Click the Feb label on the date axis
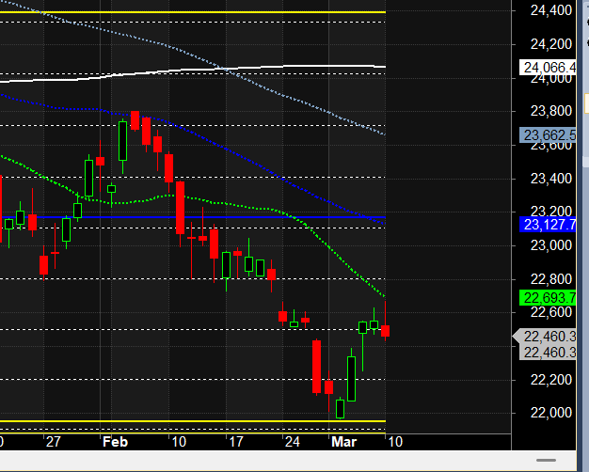 click(x=117, y=441)
